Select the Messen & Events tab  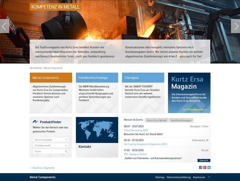[133, 120]
